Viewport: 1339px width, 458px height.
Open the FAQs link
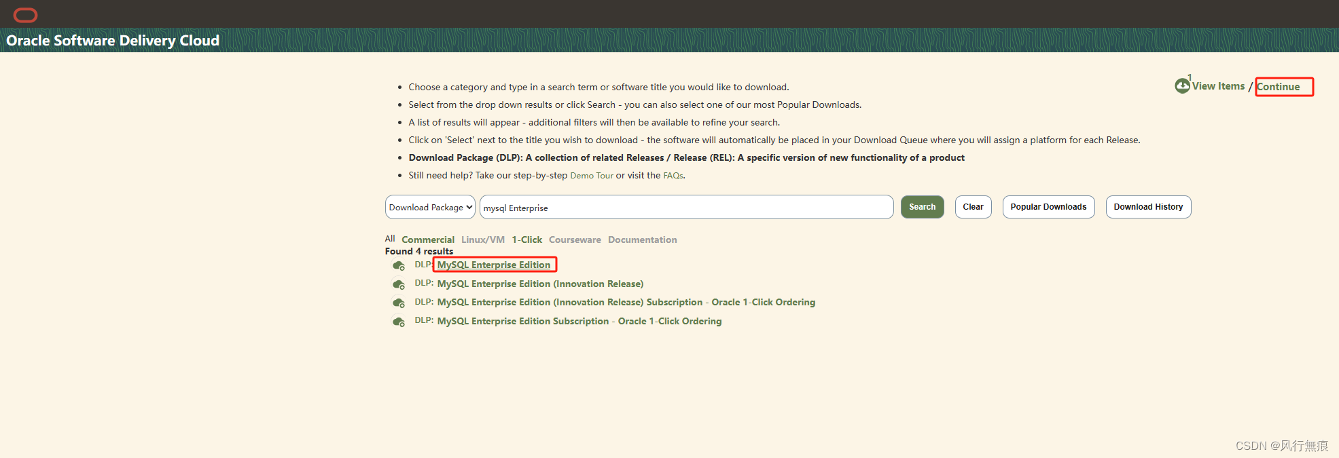(673, 176)
